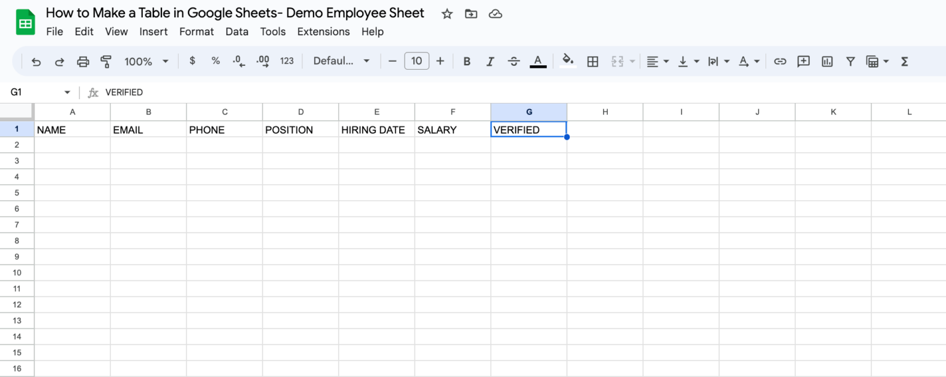Toggle italic formatting
Viewport: 946px width, 377px height.
tap(490, 61)
